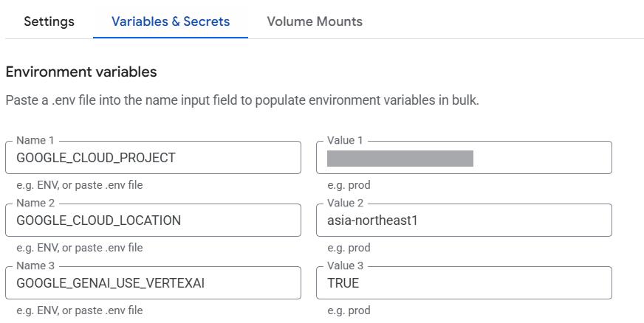Click the hint text under GOOGLE_CLOUD_PROJECT
This screenshot has width=644, height=323.
coord(79,185)
